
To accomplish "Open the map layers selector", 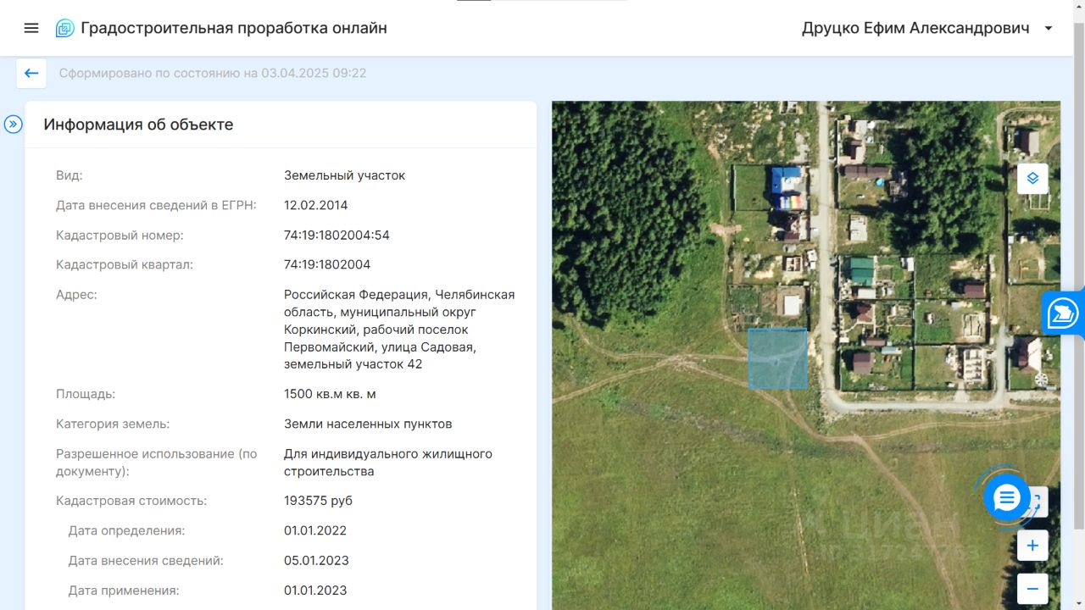I will [x=1032, y=179].
